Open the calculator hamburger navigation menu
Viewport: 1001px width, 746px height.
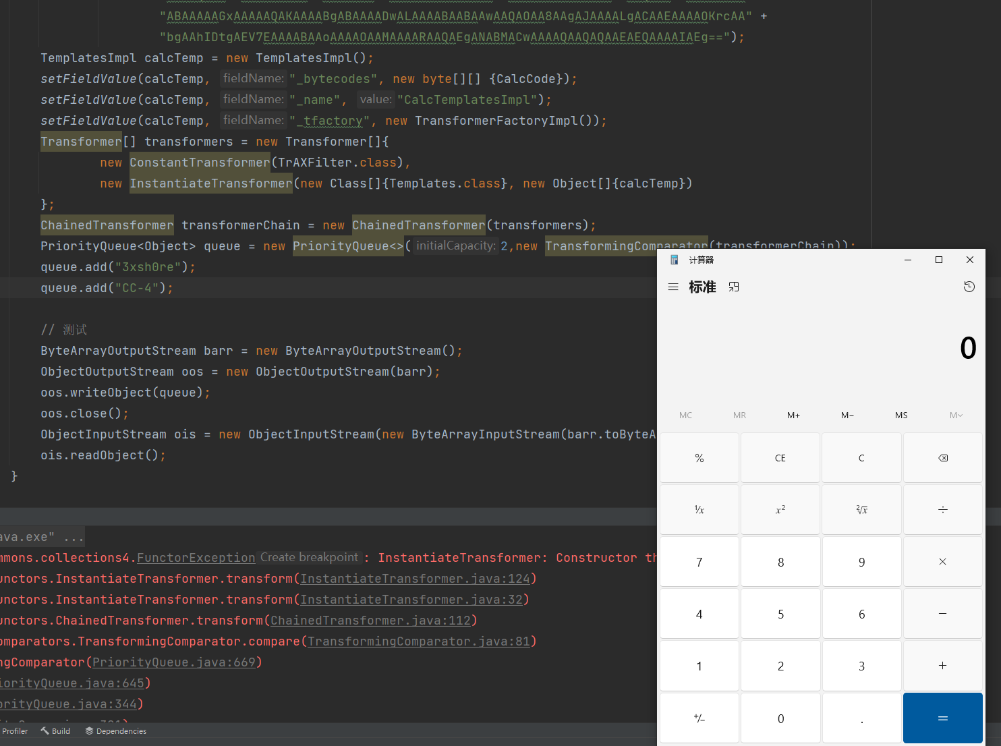[673, 287]
